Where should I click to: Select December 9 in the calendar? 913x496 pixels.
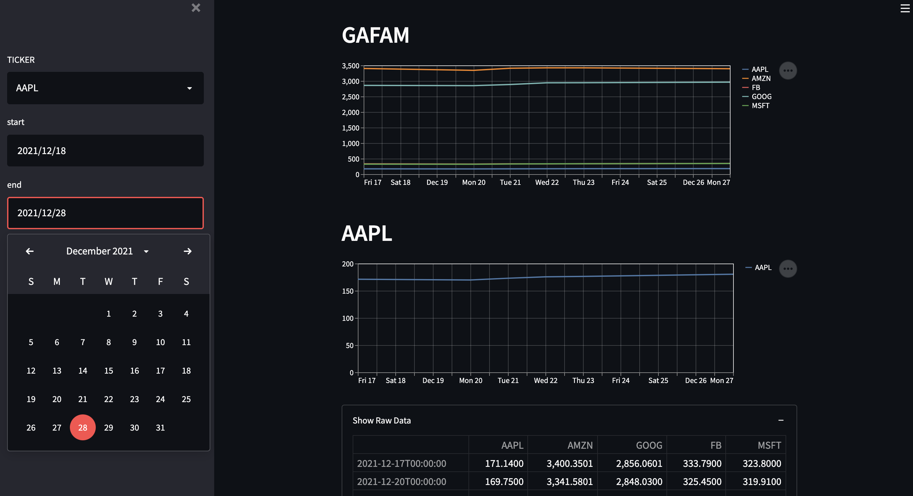134,342
